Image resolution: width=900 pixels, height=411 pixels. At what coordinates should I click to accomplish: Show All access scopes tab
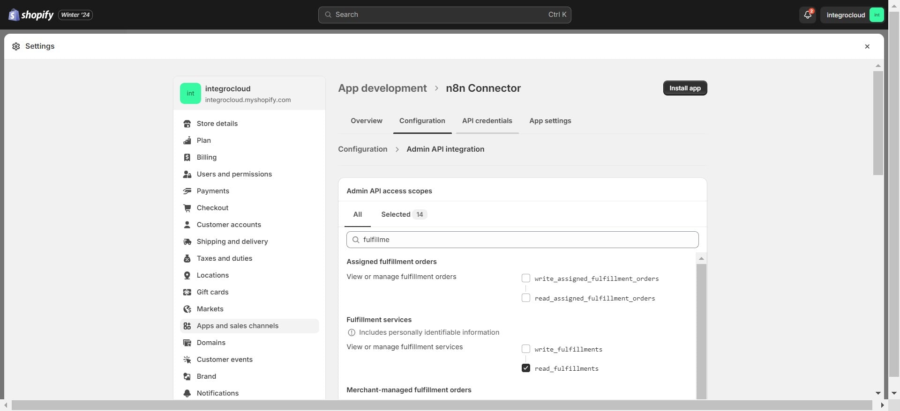click(x=358, y=214)
